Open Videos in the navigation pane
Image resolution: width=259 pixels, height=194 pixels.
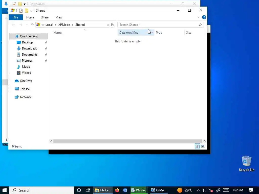click(26, 73)
